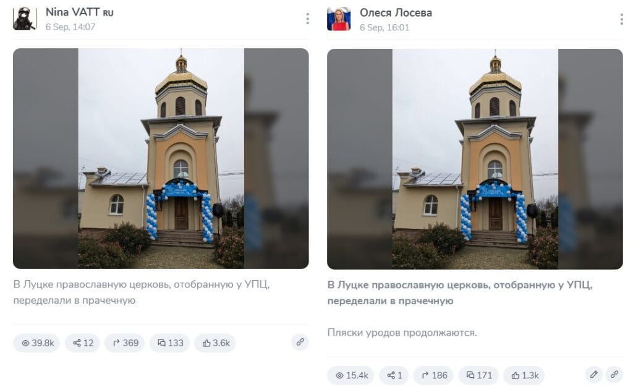Open church image in Nina VATT post
Viewport: 633px width, 389px height.
(x=161, y=158)
